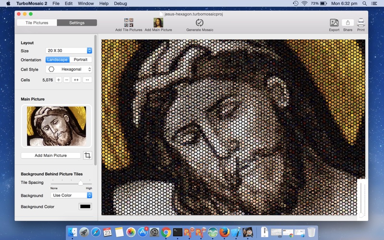Open Spotlight search in menu bar

(x=365, y=3)
